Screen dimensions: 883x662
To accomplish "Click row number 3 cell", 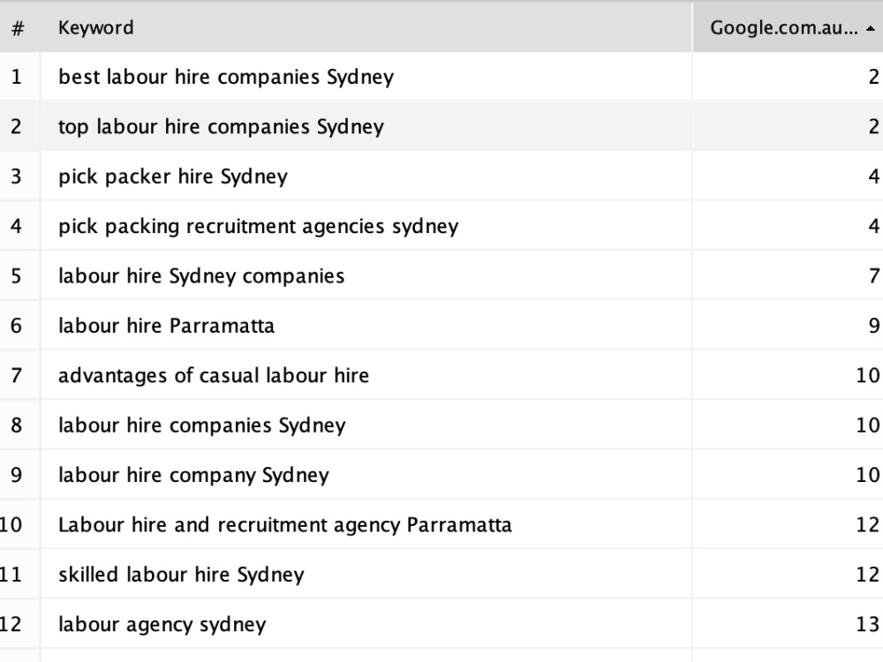I will (16, 177).
